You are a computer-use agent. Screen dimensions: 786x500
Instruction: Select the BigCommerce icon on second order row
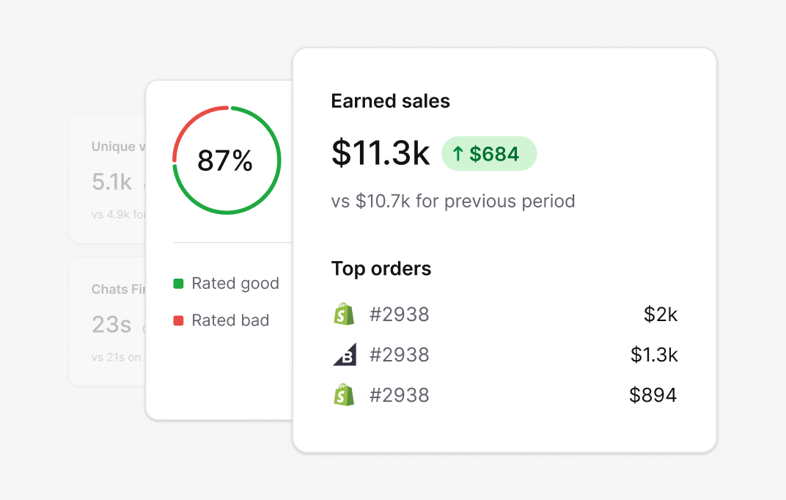(344, 354)
